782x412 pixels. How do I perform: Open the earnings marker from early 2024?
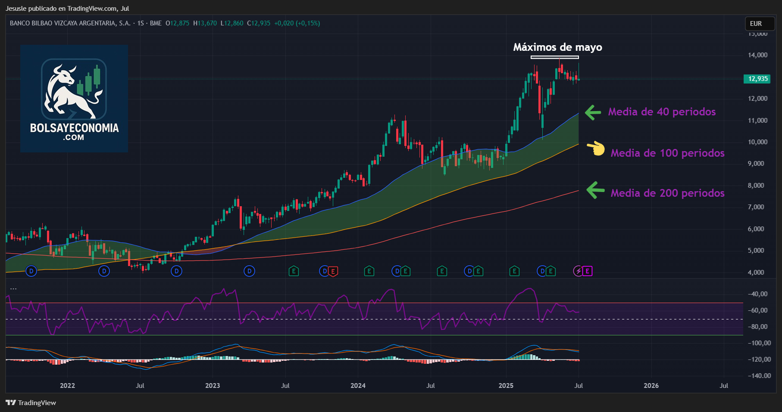click(x=369, y=271)
